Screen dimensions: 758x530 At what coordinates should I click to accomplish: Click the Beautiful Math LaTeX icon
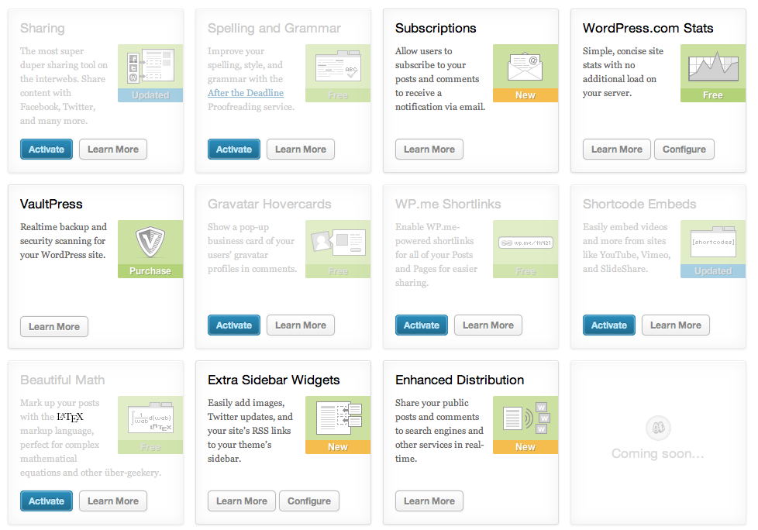click(150, 418)
